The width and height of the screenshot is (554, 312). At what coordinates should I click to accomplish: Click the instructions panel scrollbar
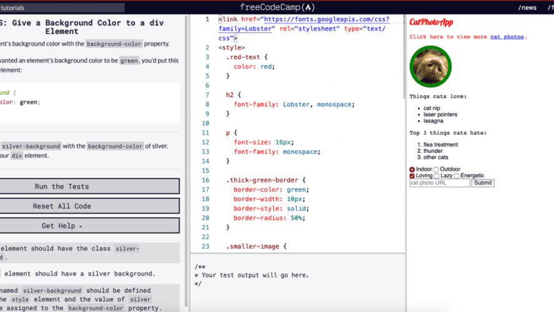click(186, 161)
